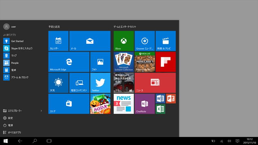Open the Xbox tile
The image size is (258, 145).
pos(124,41)
